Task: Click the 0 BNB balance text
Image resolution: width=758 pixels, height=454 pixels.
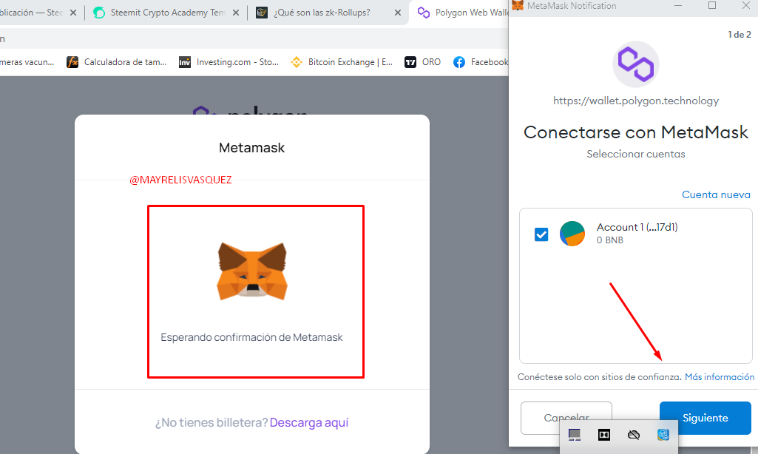Action: point(609,240)
